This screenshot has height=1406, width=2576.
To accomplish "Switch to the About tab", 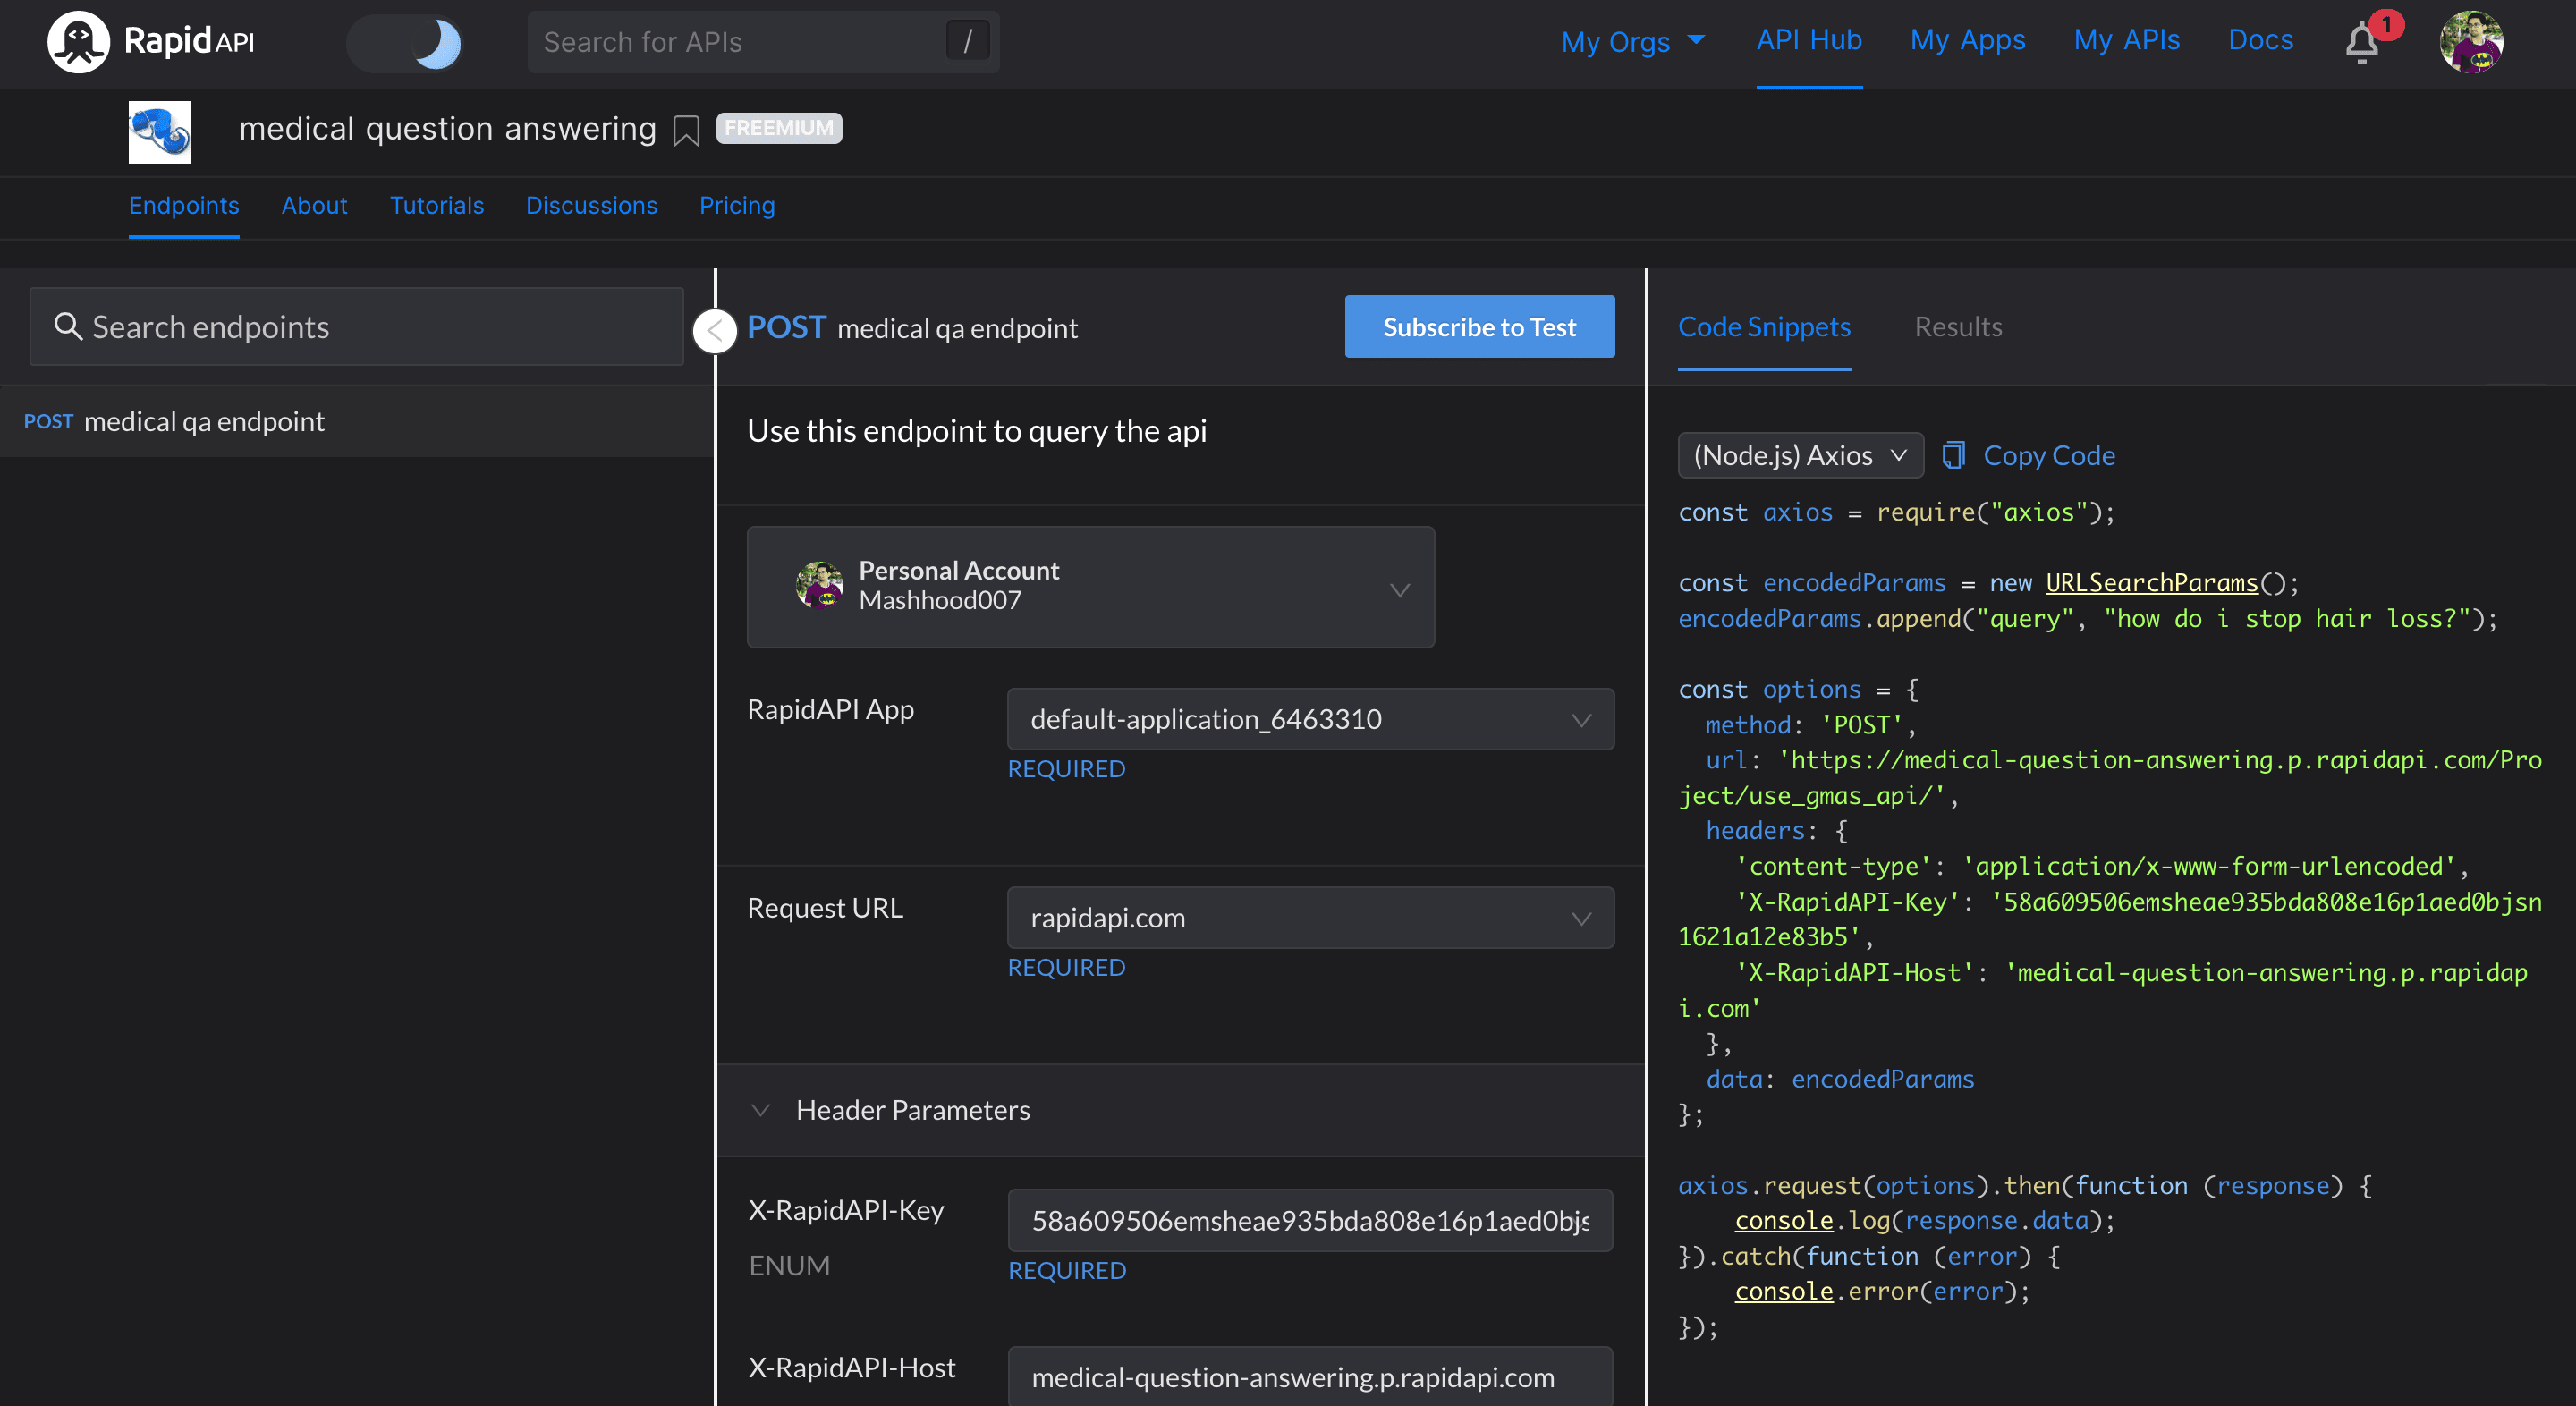I will 314,205.
